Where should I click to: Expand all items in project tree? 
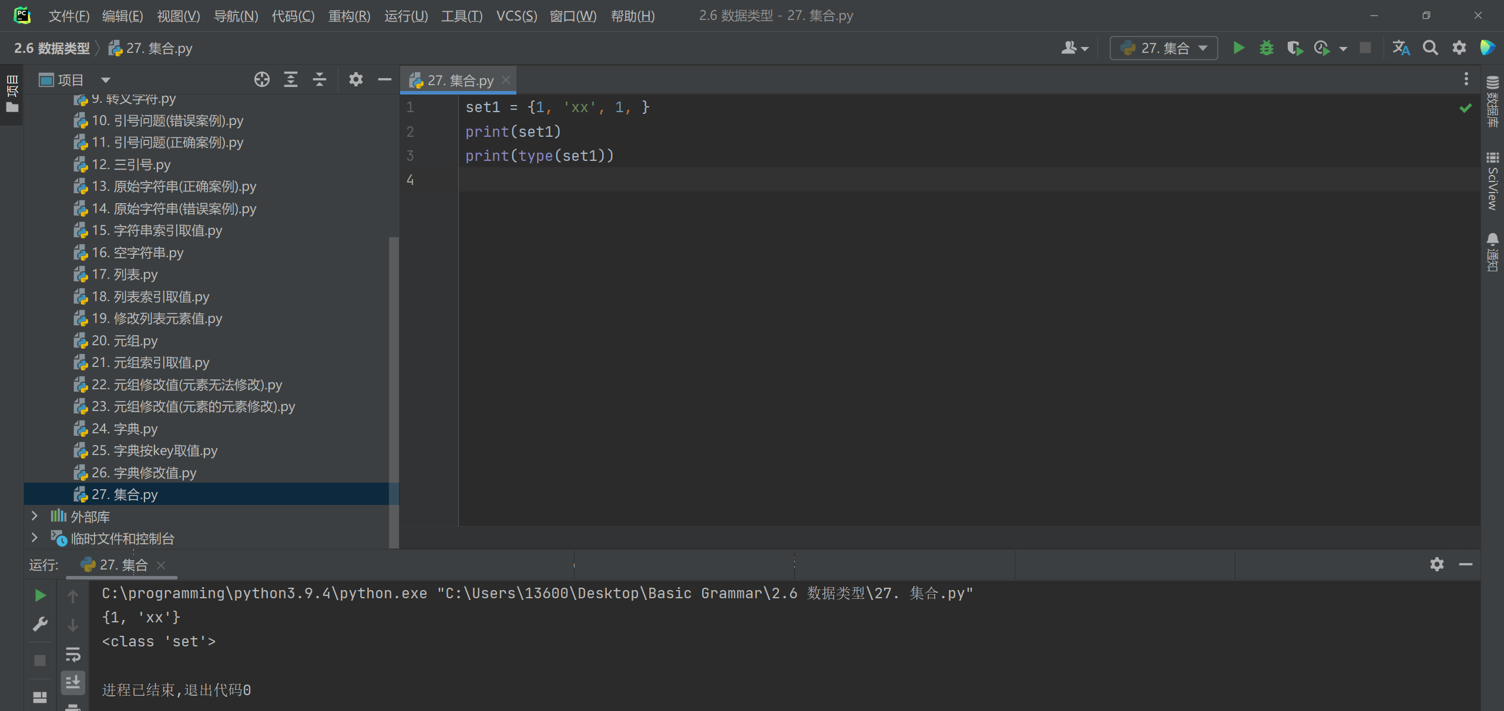pyautogui.click(x=291, y=79)
